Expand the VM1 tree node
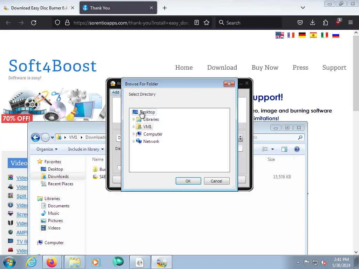 [x=134, y=127]
